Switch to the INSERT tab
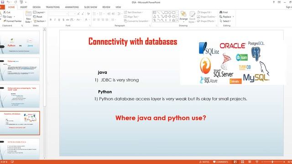The image size is (292, 164). pos(24,7)
